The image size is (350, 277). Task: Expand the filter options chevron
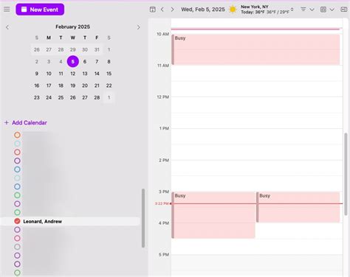click(x=312, y=10)
